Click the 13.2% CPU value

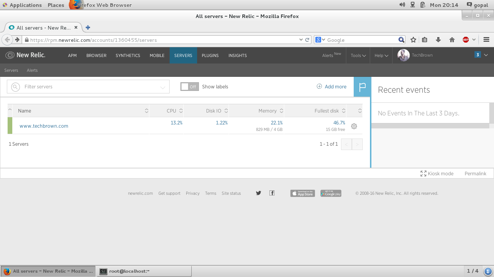(x=176, y=123)
